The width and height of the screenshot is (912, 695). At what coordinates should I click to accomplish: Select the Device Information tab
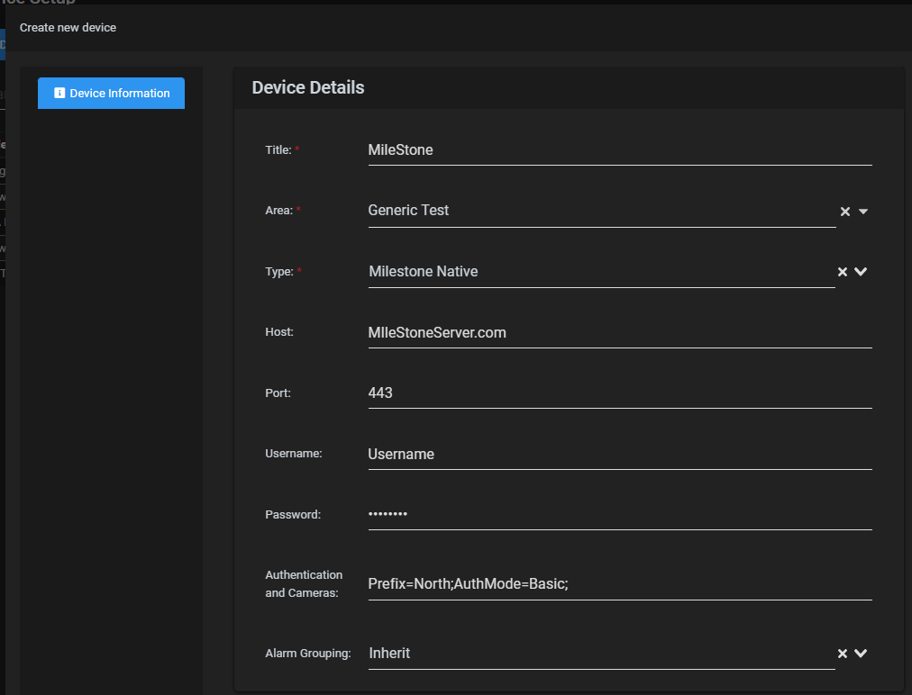(111, 93)
